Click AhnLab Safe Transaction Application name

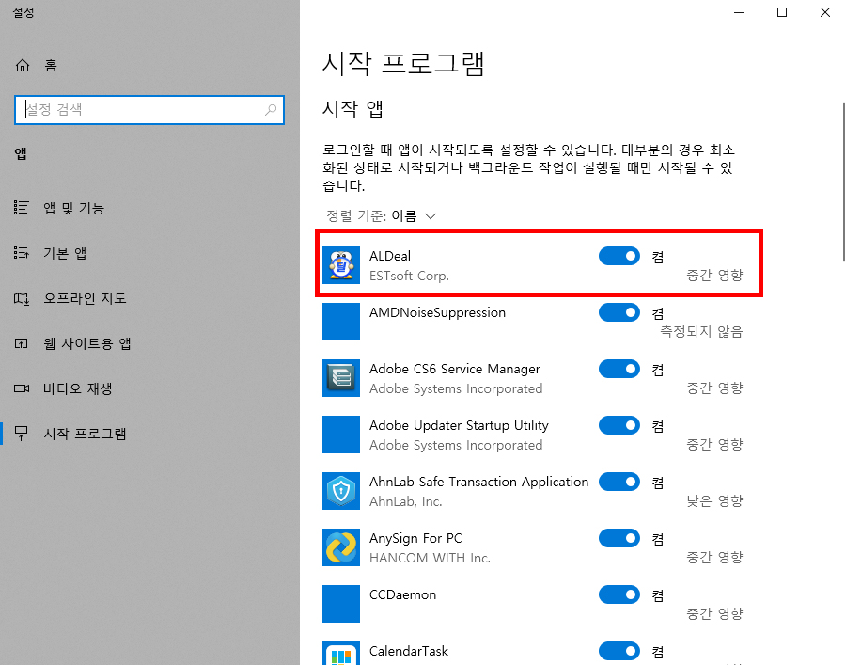tap(479, 482)
